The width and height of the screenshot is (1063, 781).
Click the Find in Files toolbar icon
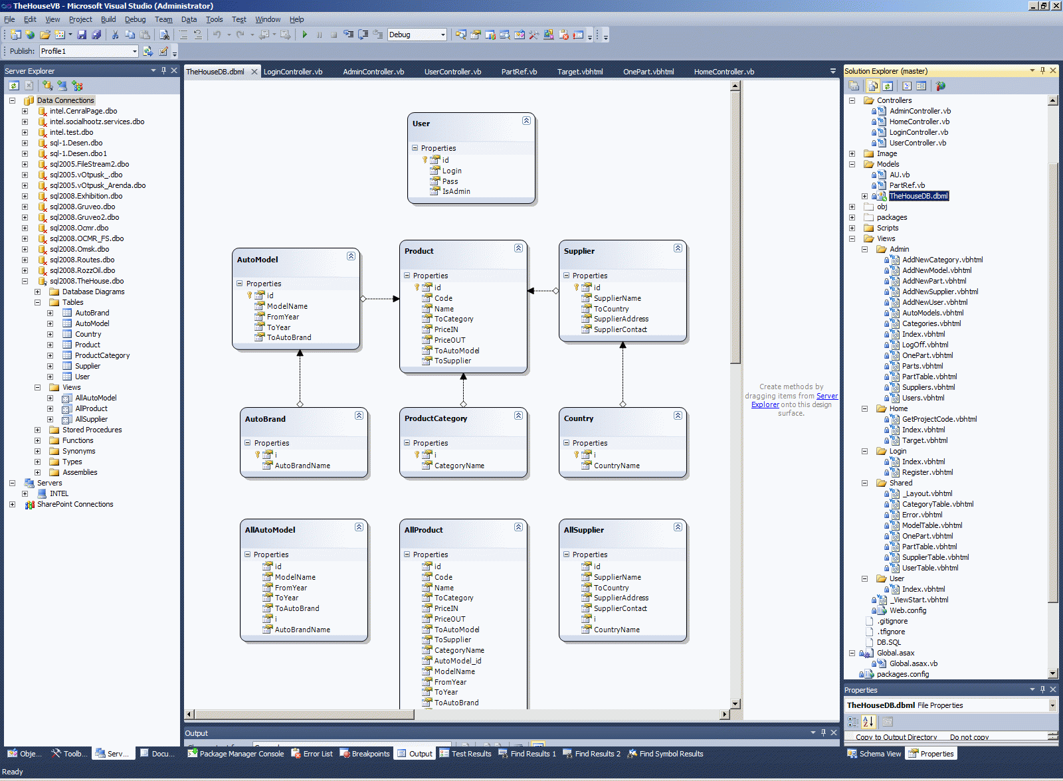tap(164, 35)
